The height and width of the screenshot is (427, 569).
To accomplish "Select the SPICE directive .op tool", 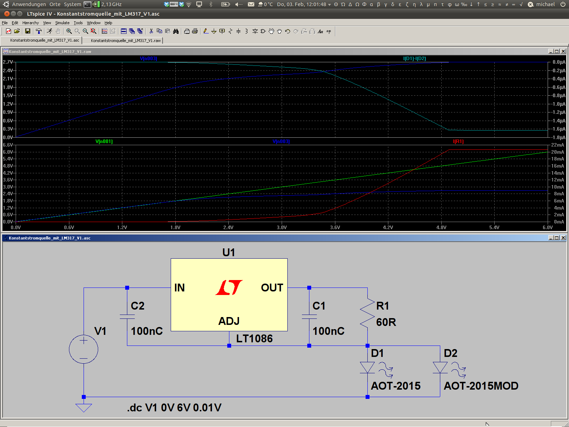I will pos(329,31).
